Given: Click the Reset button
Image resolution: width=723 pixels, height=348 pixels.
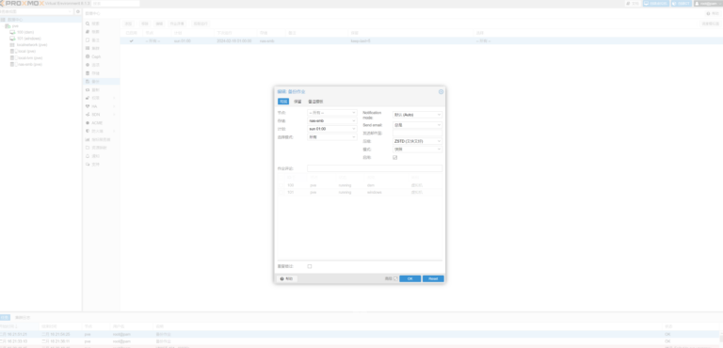Looking at the screenshot, I should 433,278.
